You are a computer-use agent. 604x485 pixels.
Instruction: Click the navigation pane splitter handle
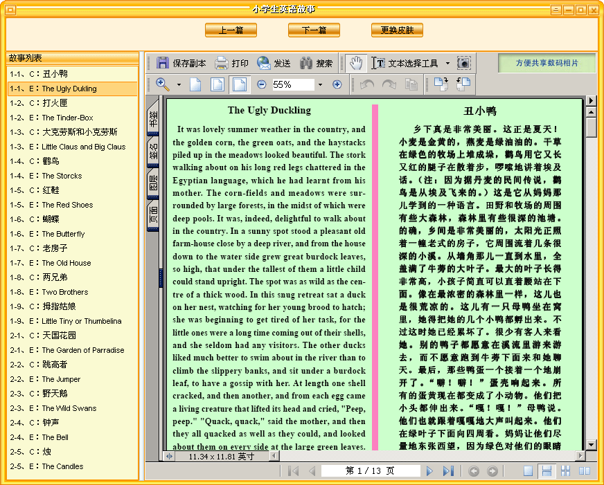tap(161, 278)
